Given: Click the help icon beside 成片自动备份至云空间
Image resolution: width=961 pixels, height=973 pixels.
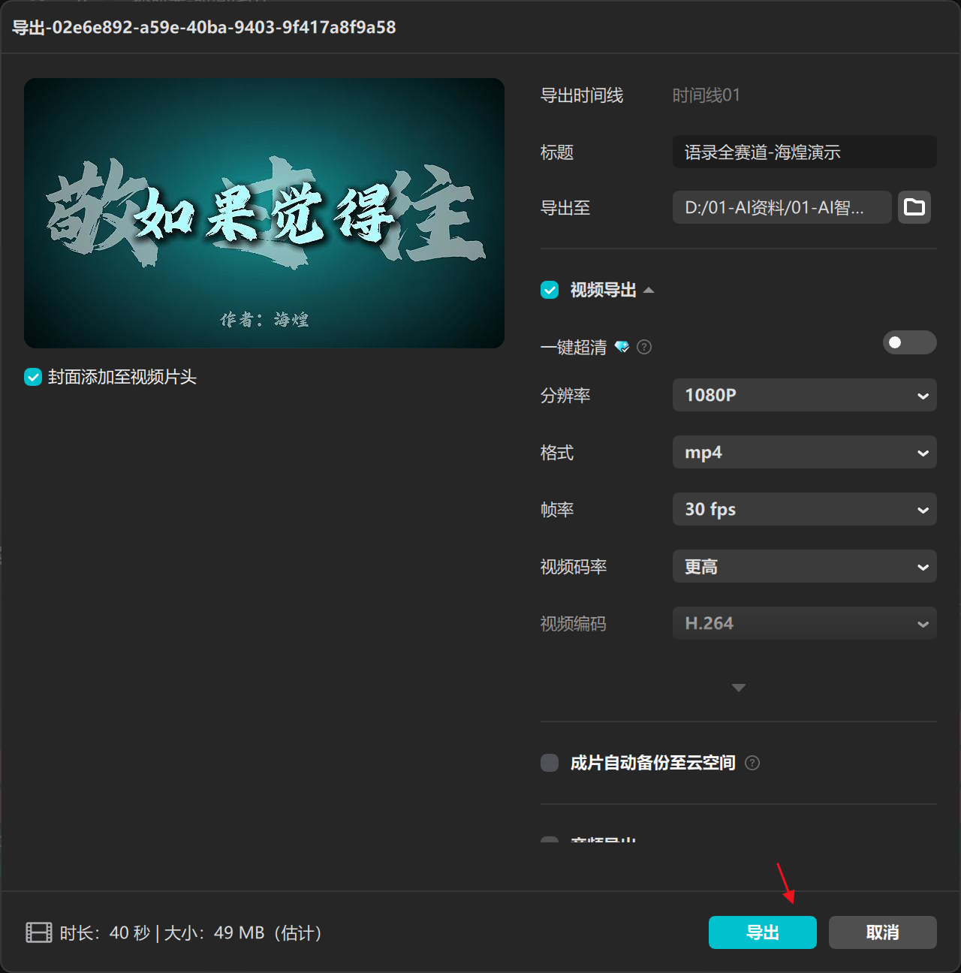Looking at the screenshot, I should coord(752,763).
